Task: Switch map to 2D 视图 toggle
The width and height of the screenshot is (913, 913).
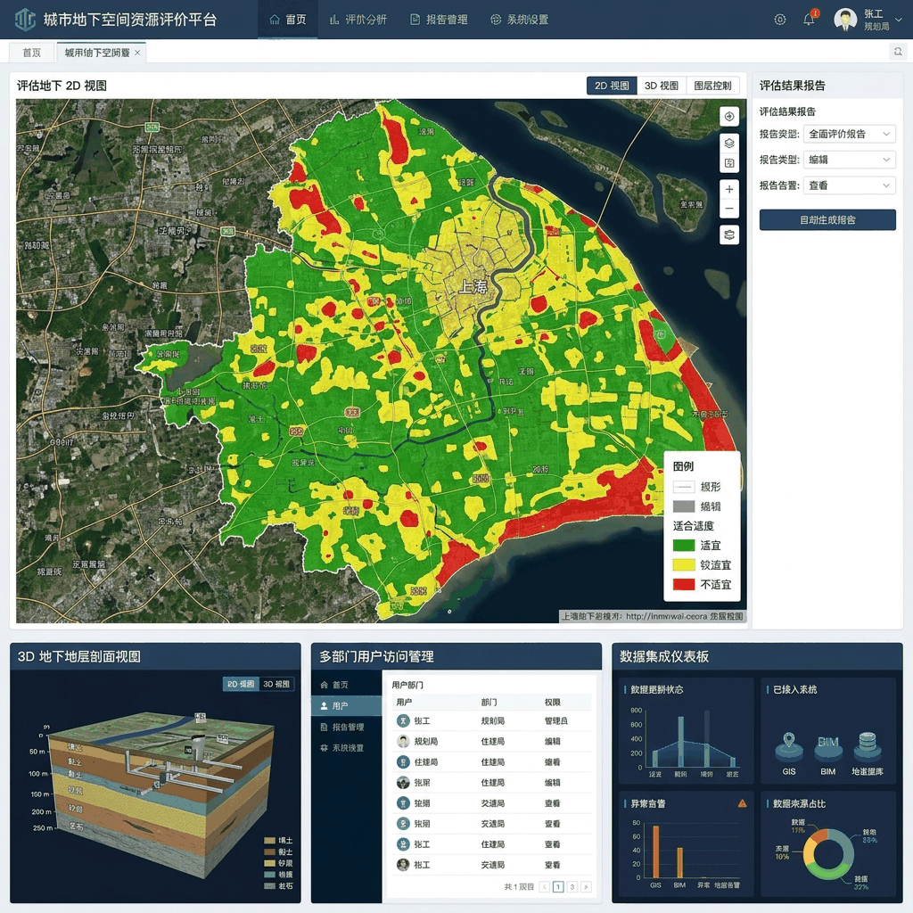Action: pyautogui.click(x=612, y=86)
